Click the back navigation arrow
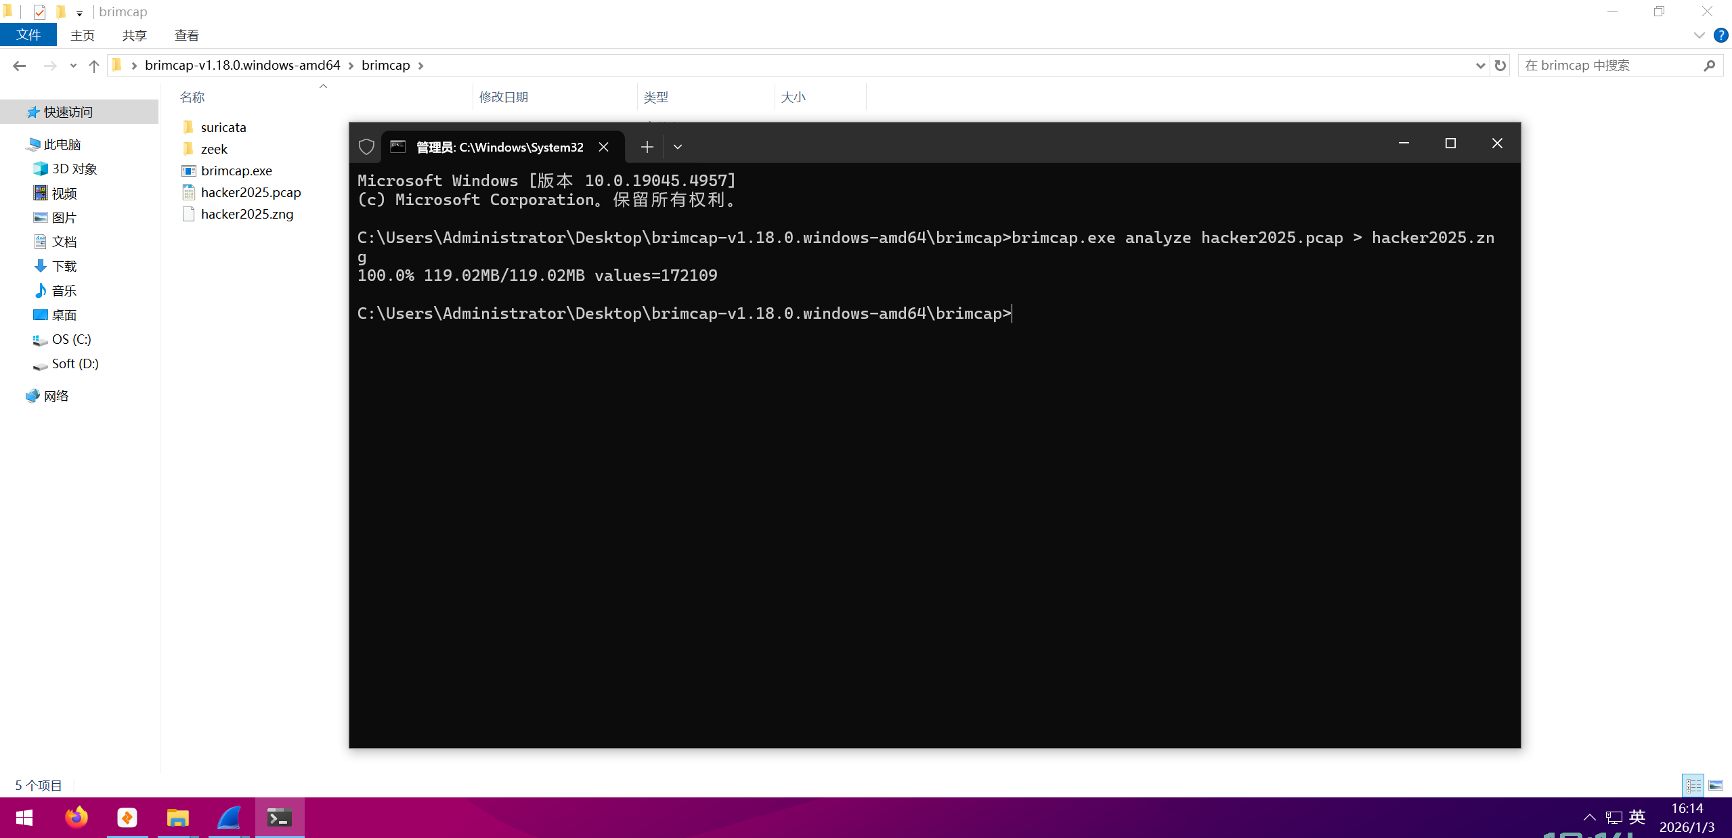The width and height of the screenshot is (1732, 838). click(19, 66)
